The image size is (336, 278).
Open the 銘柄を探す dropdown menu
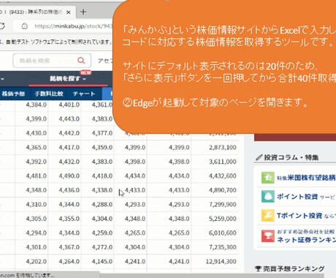pyautogui.click(x=68, y=79)
